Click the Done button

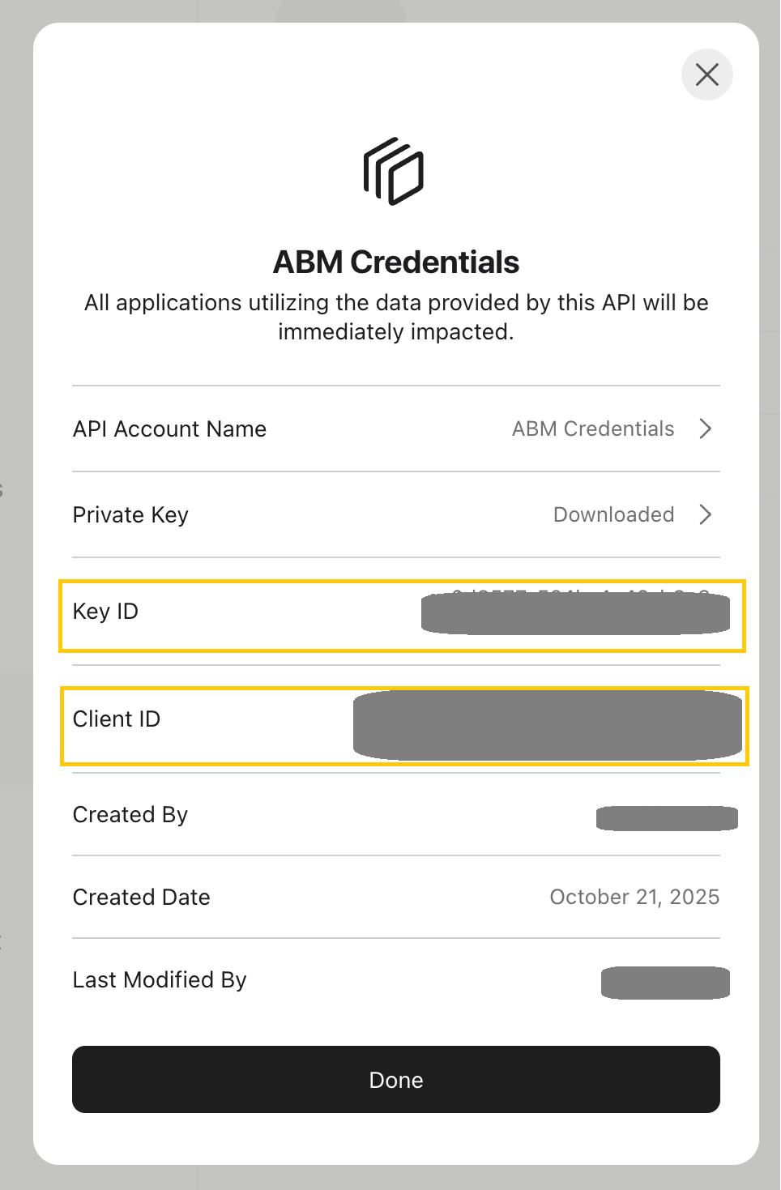[x=395, y=1079]
